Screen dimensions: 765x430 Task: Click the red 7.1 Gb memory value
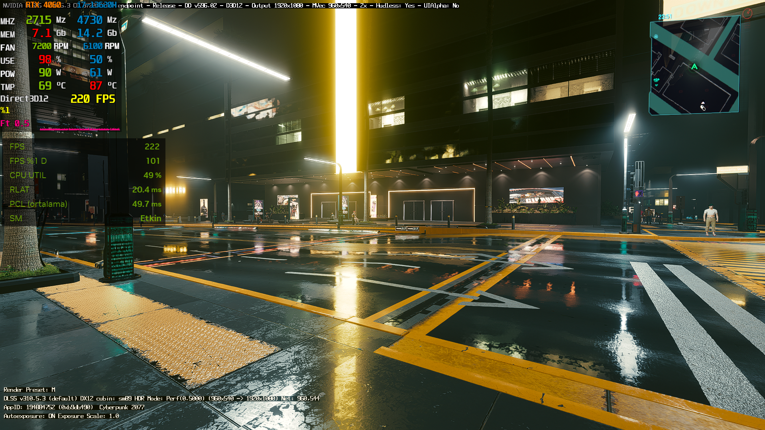(x=49, y=33)
